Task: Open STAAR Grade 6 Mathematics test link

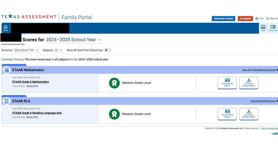Action: tap(30, 82)
